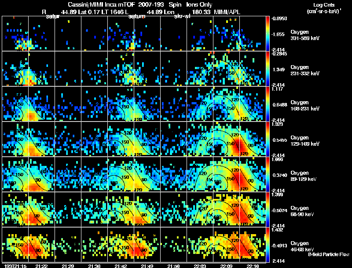Click the 193T21:15 time axis label
This screenshot has width=352, height=268.
pyautogui.click(x=15, y=266)
